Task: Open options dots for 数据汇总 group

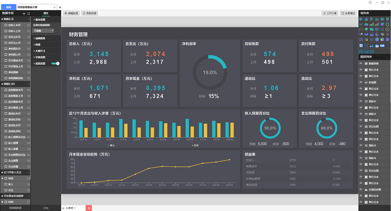Action: pyautogui.click(x=28, y=19)
